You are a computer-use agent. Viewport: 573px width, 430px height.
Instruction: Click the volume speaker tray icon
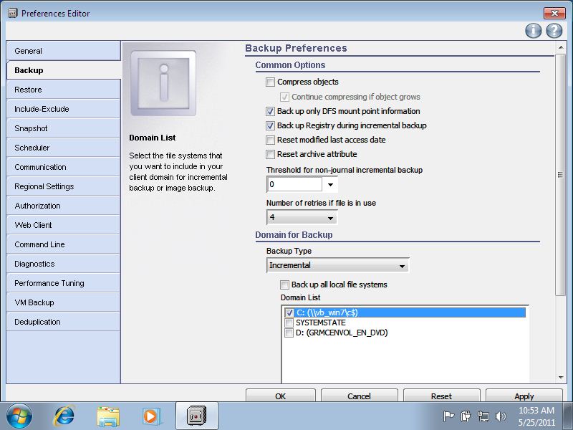(x=500, y=416)
